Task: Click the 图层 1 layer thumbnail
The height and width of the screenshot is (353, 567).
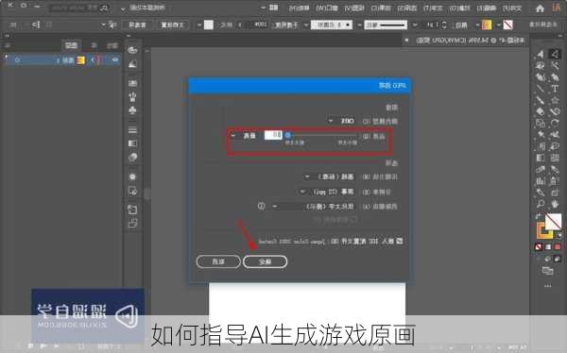Action: (x=80, y=60)
